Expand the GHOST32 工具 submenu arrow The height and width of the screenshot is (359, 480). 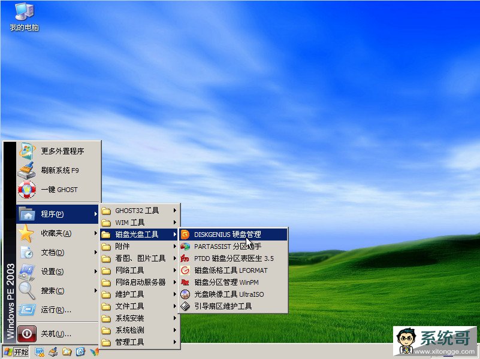point(175,211)
